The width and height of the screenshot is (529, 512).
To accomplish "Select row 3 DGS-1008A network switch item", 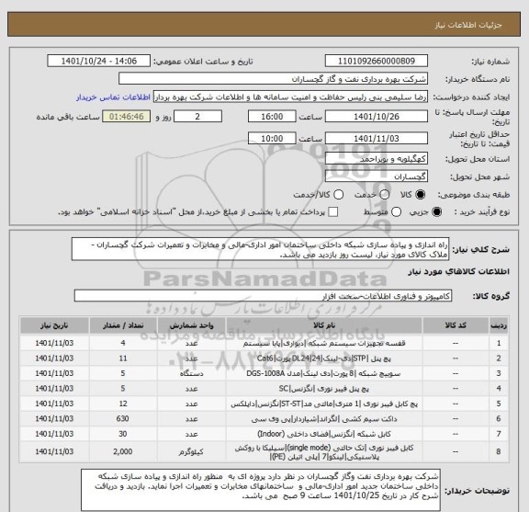I will tap(264, 373).
